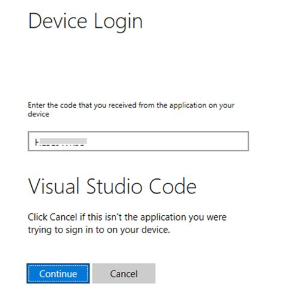
Task: Click the 'Click Cancel if this isn't' notice
Action: pos(127,224)
